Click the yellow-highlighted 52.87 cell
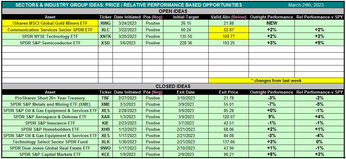The image size is (346, 159). click(x=228, y=30)
